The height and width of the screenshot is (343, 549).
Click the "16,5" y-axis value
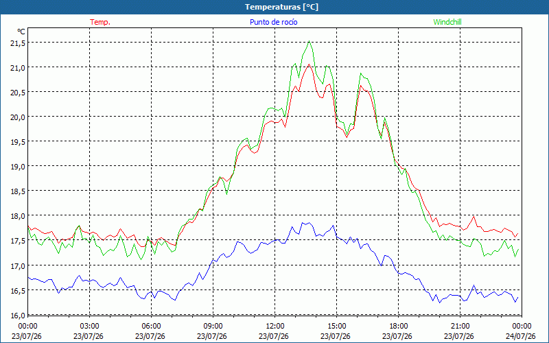(19, 291)
